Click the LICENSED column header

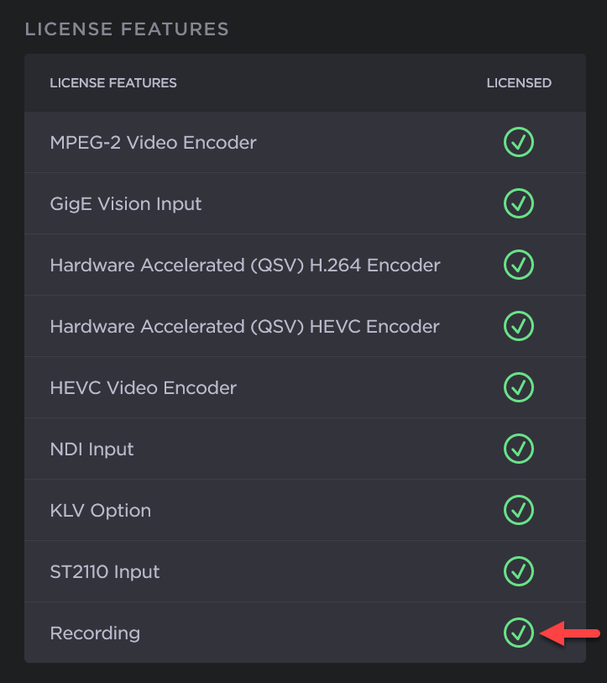point(519,83)
